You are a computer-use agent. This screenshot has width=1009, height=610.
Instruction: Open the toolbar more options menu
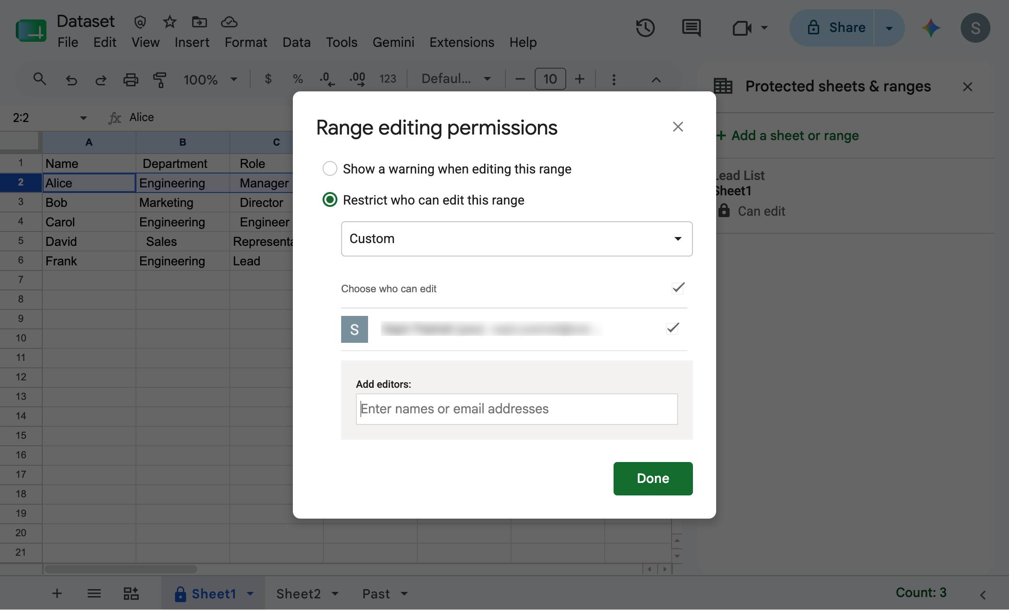(x=614, y=80)
